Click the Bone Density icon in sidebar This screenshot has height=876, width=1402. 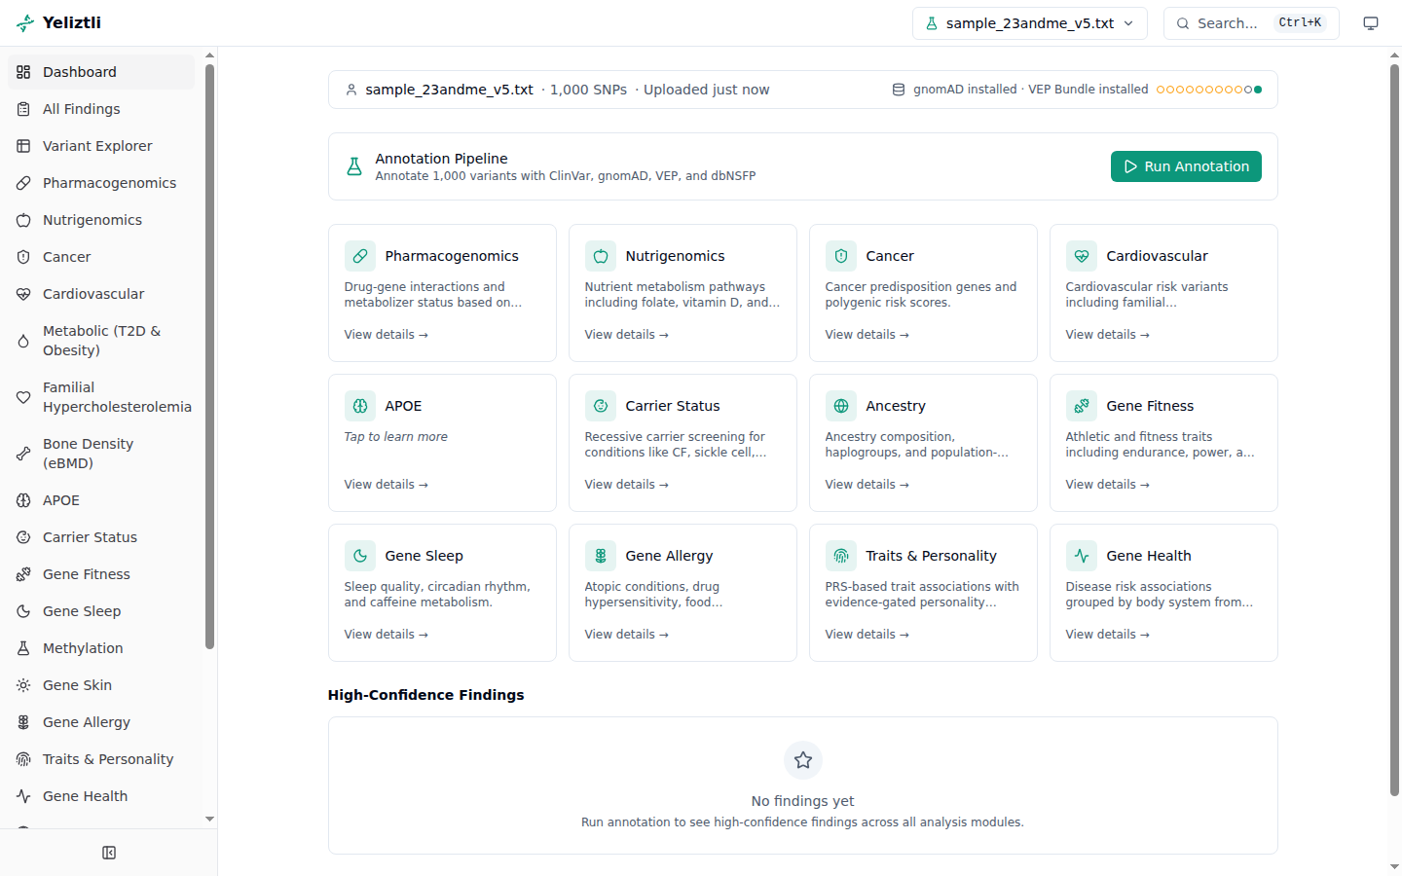coord(23,454)
